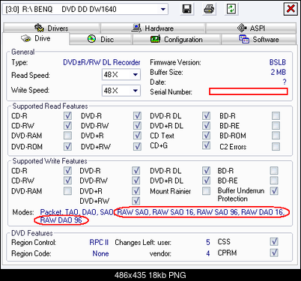Toggle DVD+R write feature checkbox
The width and height of the screenshot is (301, 281).
(136, 191)
